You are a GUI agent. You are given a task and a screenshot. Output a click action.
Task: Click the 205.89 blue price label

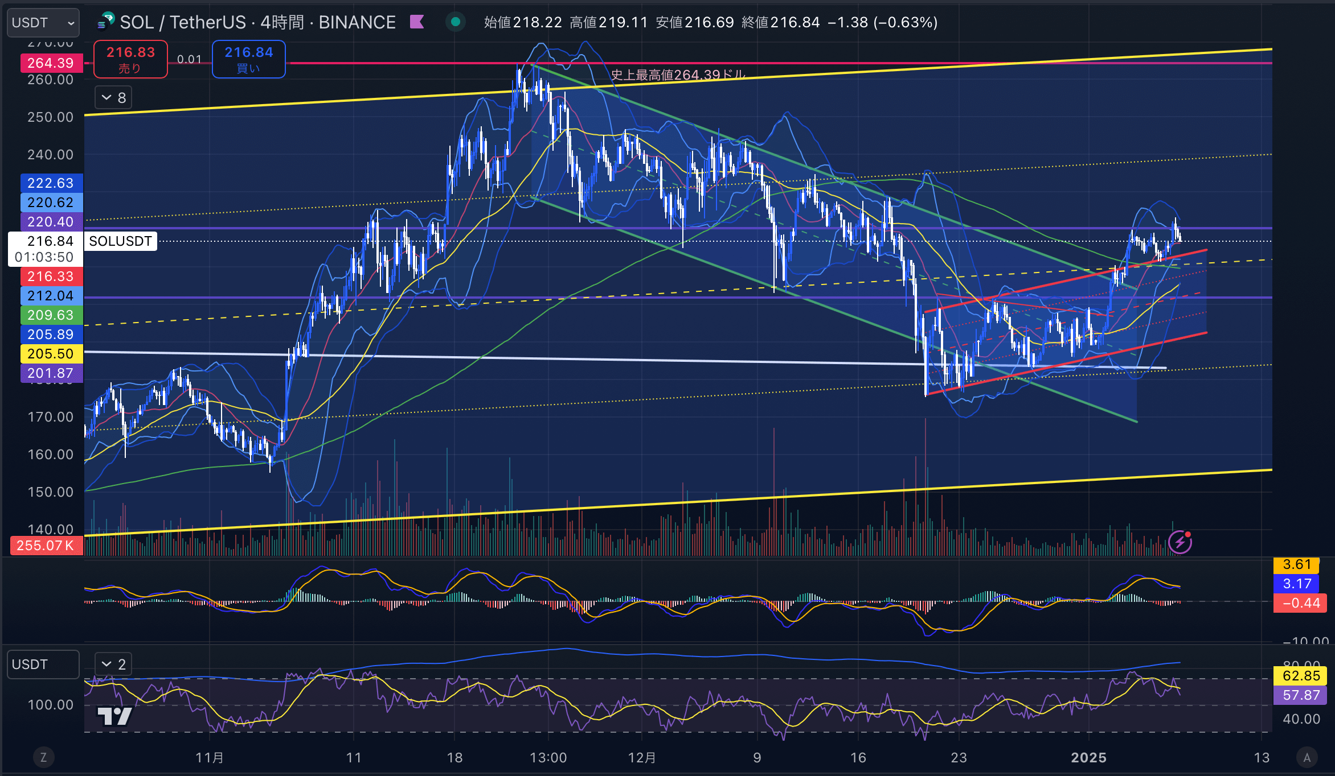tap(51, 335)
